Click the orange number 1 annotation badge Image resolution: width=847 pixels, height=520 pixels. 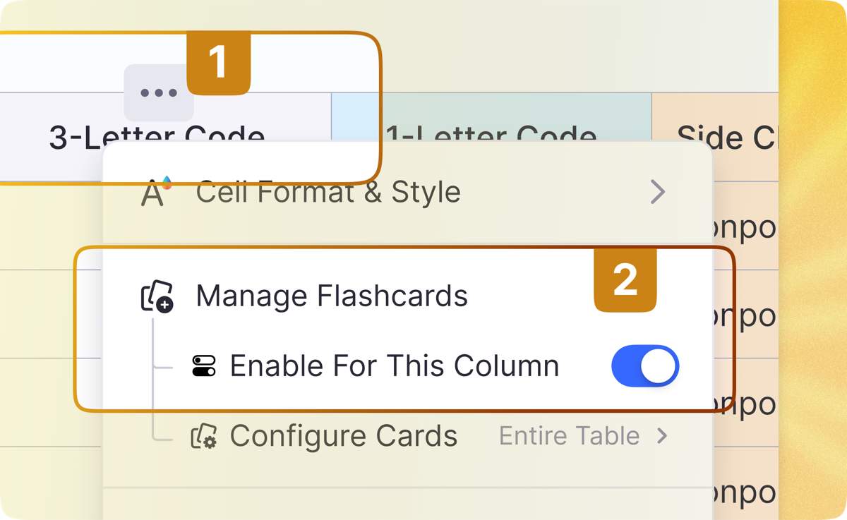219,64
